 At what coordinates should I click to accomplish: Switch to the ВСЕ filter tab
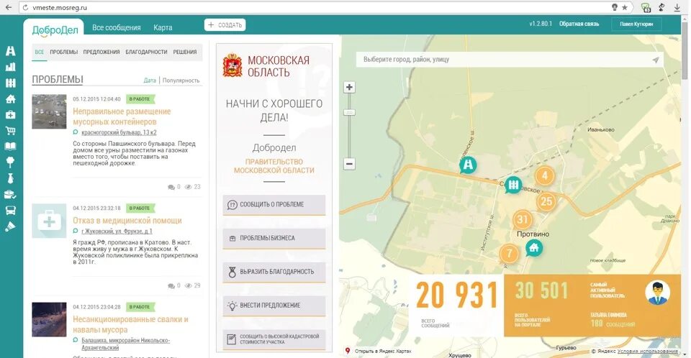(x=39, y=52)
